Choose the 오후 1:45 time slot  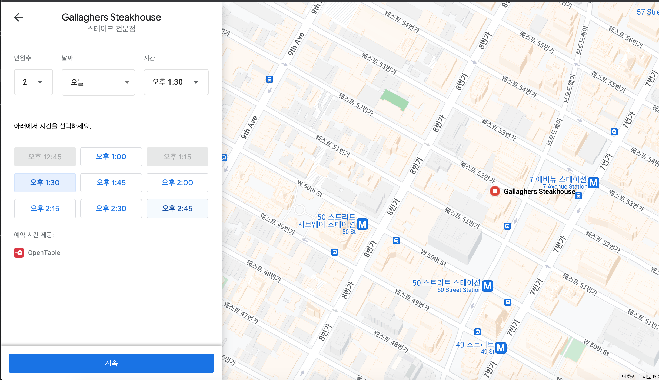coord(111,183)
